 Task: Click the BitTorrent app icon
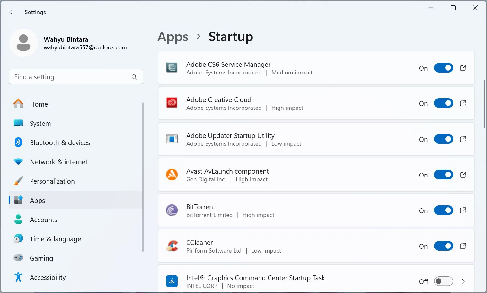point(172,210)
